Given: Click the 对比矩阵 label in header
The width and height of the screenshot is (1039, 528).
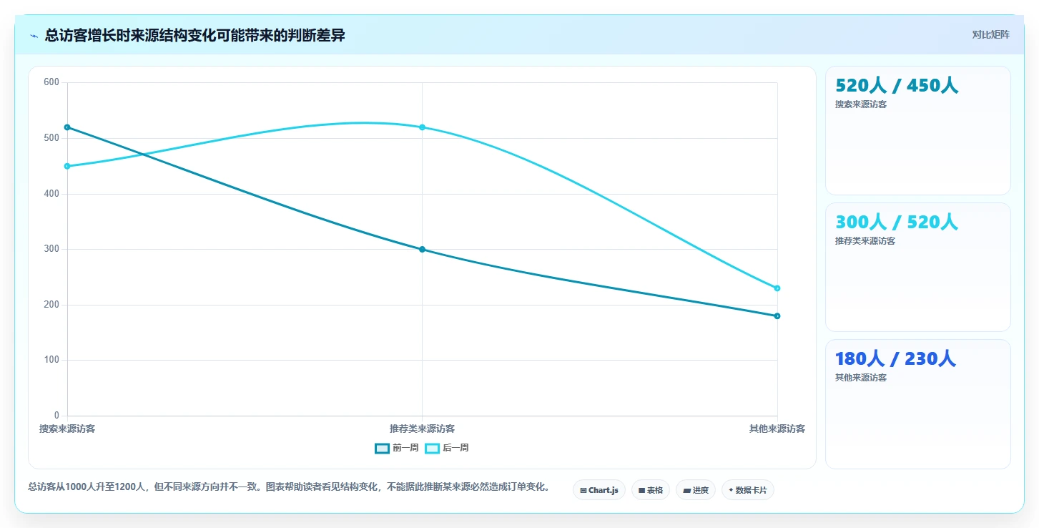Looking at the screenshot, I should pyautogui.click(x=990, y=34).
